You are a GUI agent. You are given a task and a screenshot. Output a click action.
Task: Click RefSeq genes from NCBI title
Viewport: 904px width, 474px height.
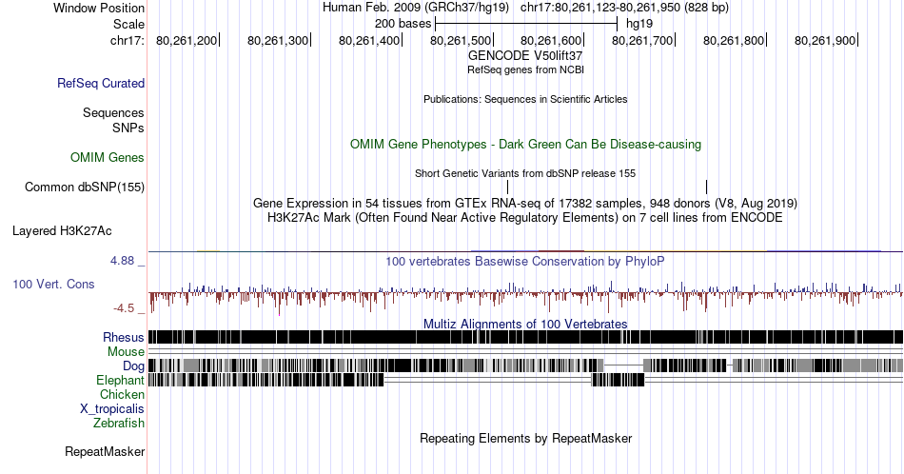525,69
